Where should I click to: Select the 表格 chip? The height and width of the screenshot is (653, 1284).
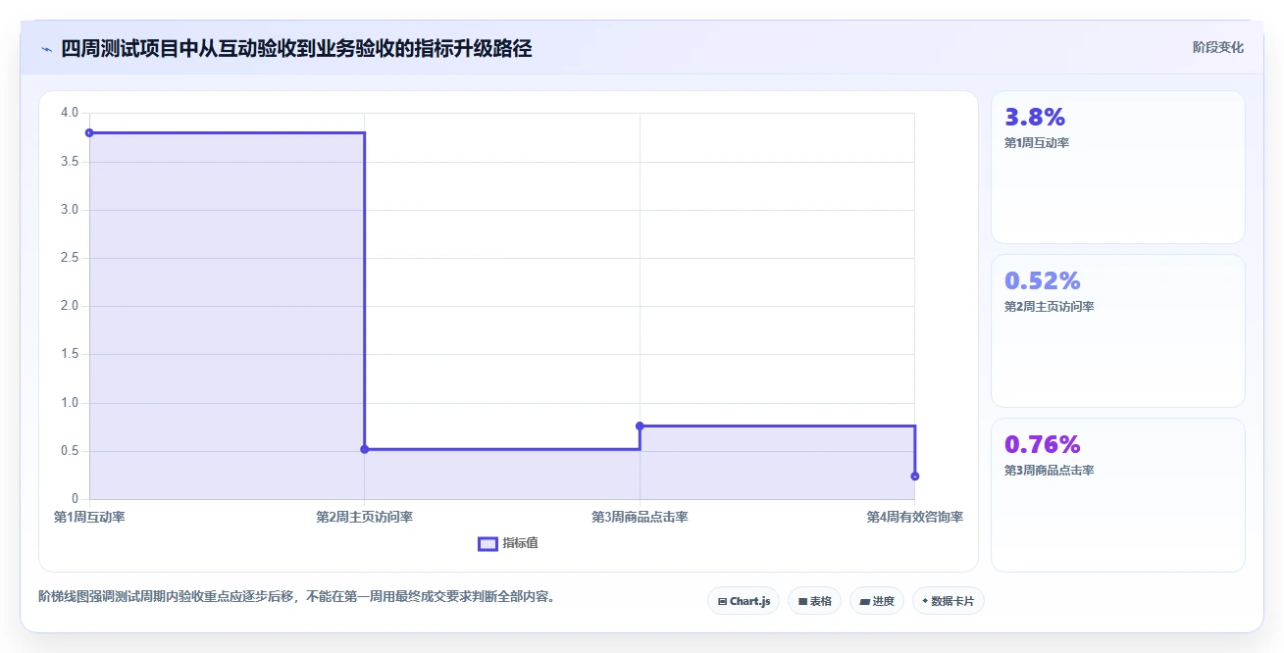814,601
